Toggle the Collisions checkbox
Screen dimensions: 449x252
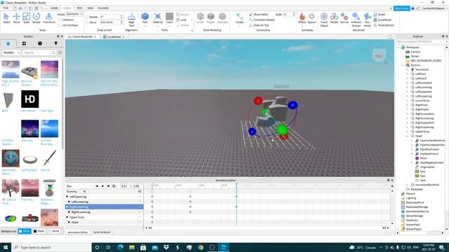(59, 20)
